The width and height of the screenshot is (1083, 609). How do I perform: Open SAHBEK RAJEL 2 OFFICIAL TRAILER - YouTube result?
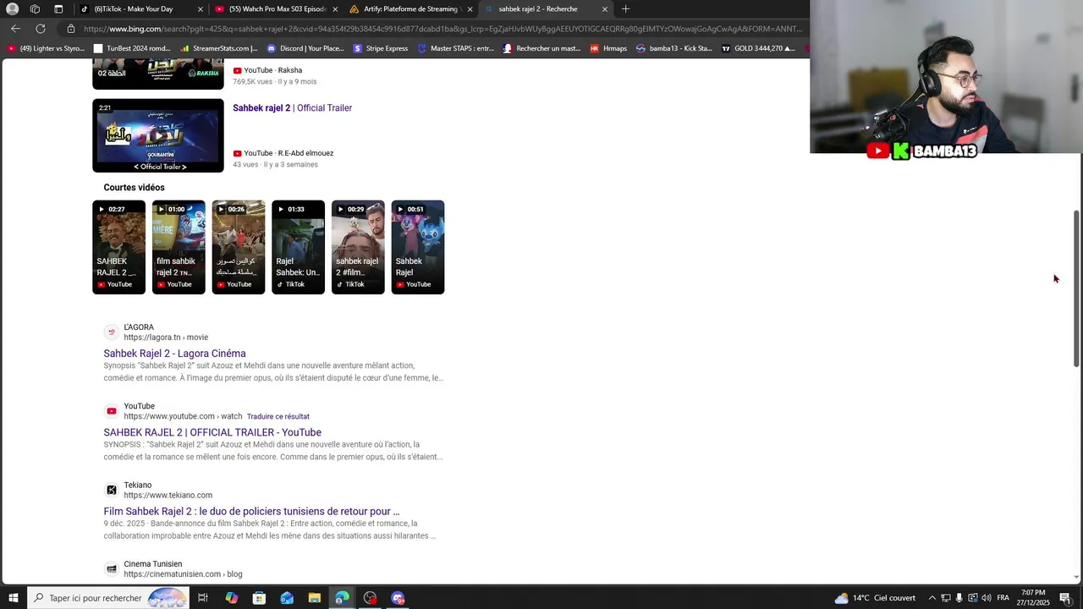click(212, 432)
